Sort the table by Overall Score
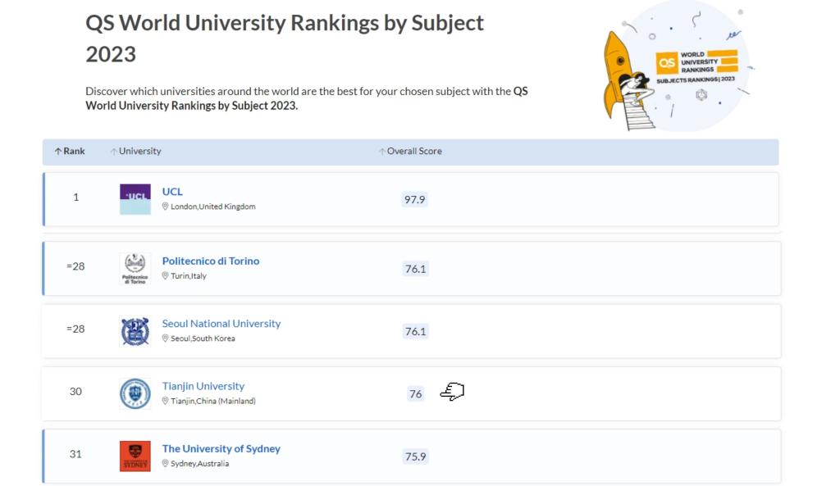 click(x=410, y=152)
